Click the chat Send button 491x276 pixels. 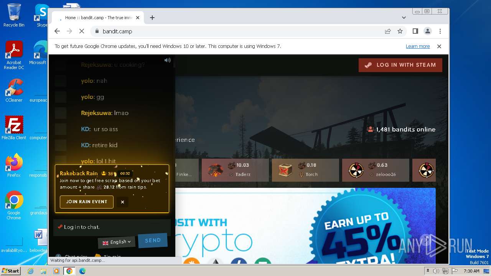pyautogui.click(x=153, y=240)
